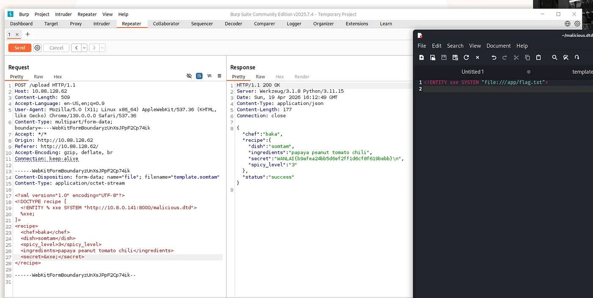
Task: Open Document menu in text editor
Action: point(499,46)
